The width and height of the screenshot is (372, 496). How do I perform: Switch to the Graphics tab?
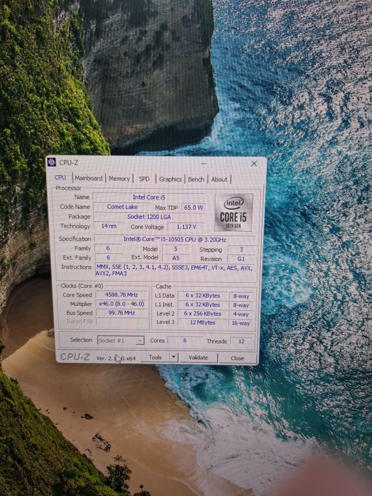coord(170,179)
